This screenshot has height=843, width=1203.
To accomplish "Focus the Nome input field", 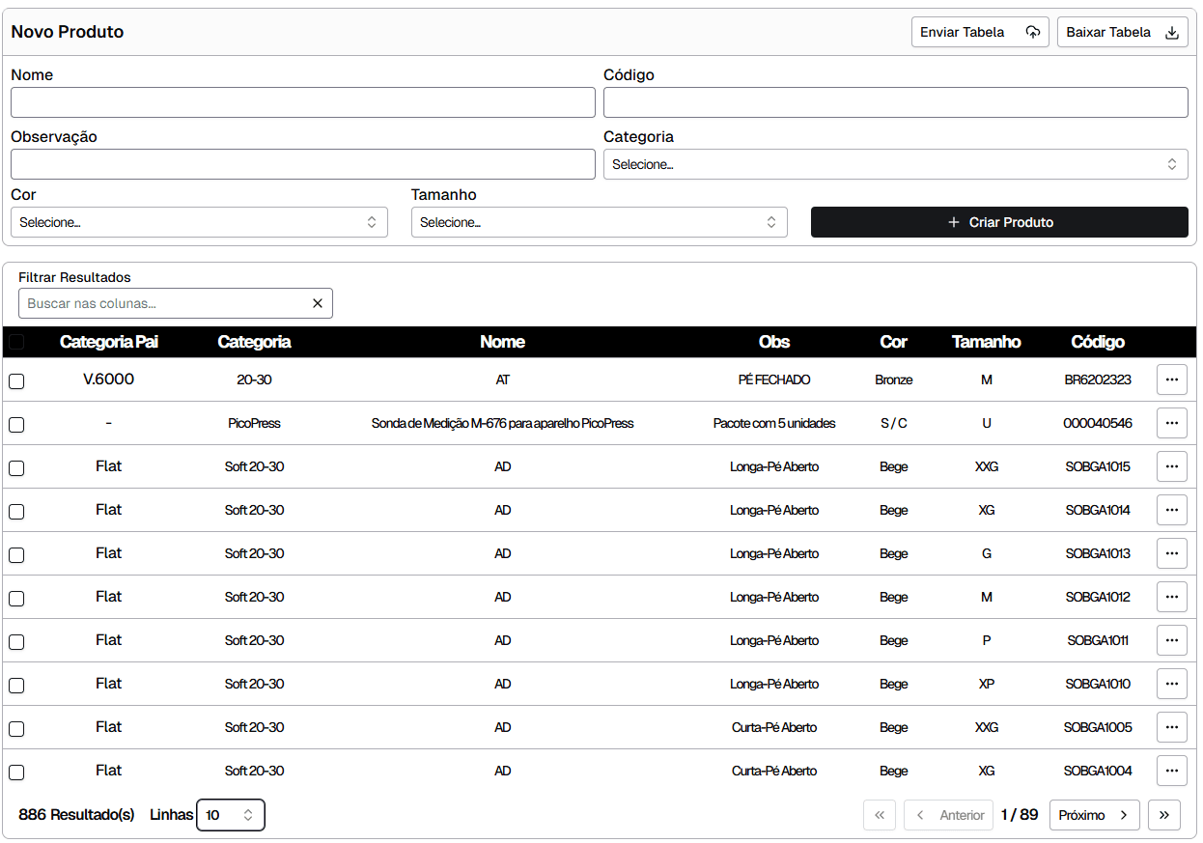I will (x=302, y=102).
